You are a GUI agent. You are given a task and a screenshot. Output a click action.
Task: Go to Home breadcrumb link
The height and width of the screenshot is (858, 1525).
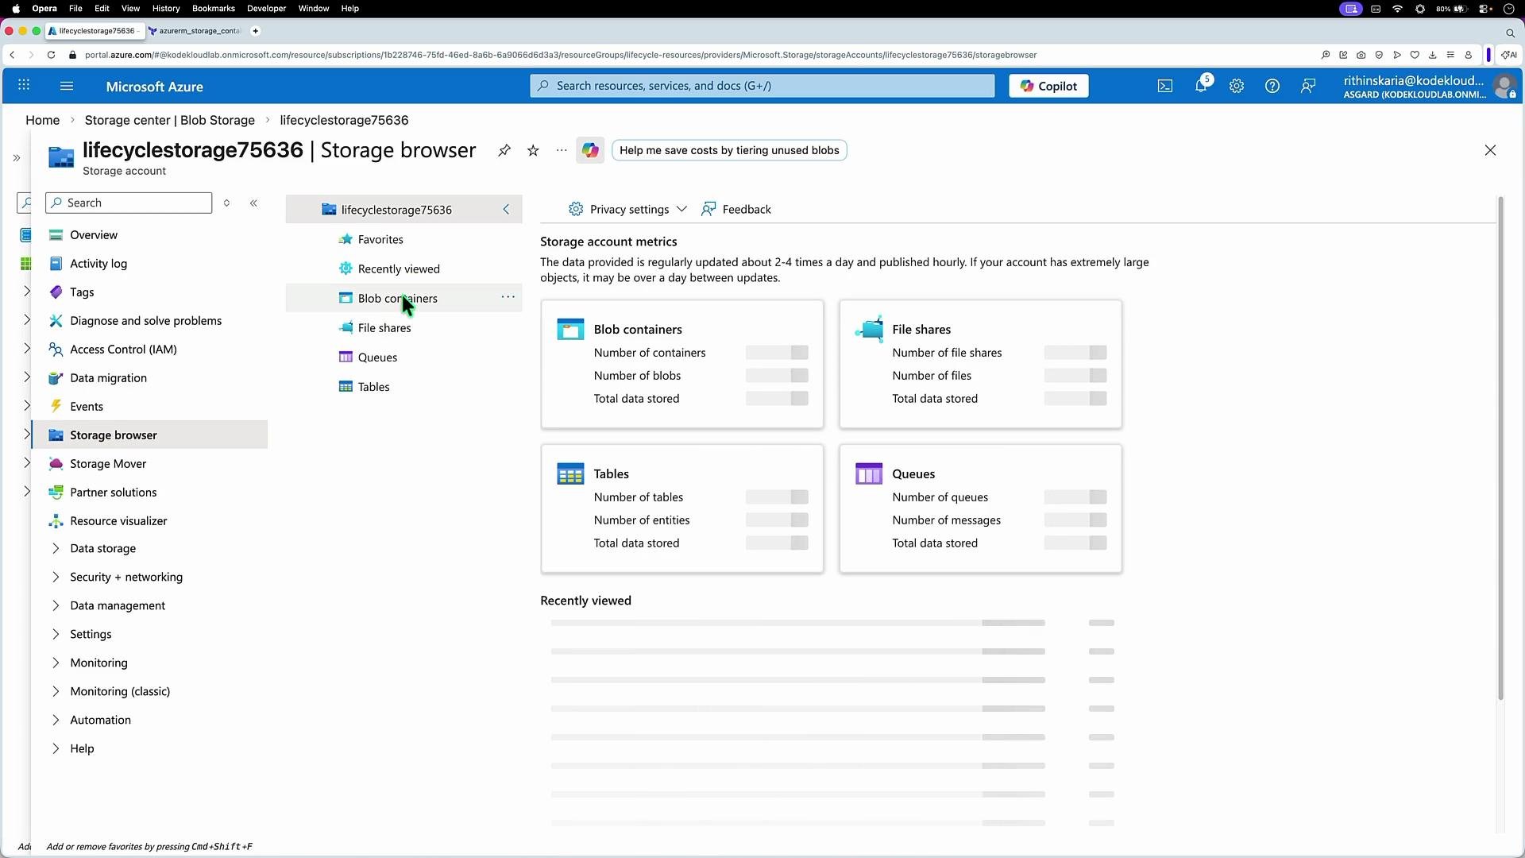tap(43, 120)
